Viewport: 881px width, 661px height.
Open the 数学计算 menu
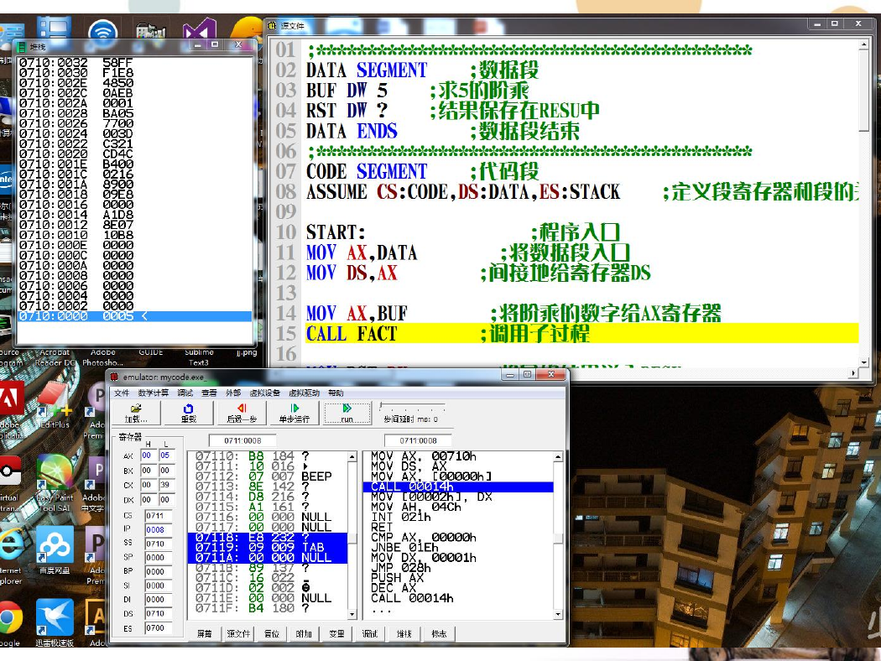coord(154,393)
